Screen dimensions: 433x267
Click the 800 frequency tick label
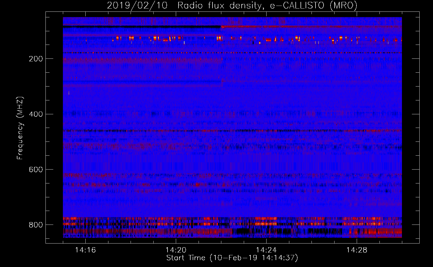[x=36, y=225]
